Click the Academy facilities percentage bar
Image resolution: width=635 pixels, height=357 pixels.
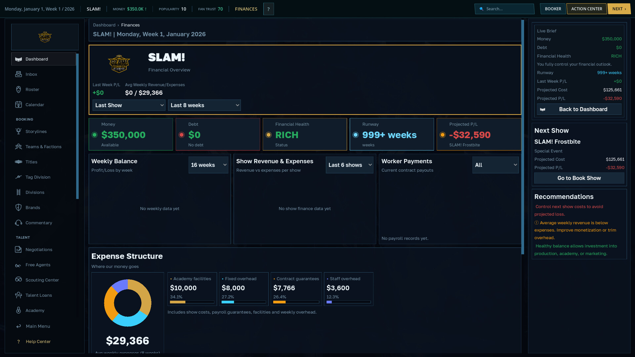(192, 302)
